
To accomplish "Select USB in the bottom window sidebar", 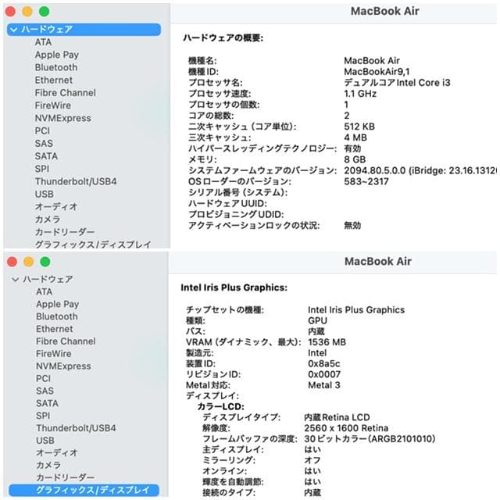I will [x=45, y=441].
